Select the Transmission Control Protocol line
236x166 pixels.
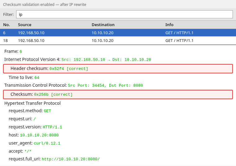74,85
